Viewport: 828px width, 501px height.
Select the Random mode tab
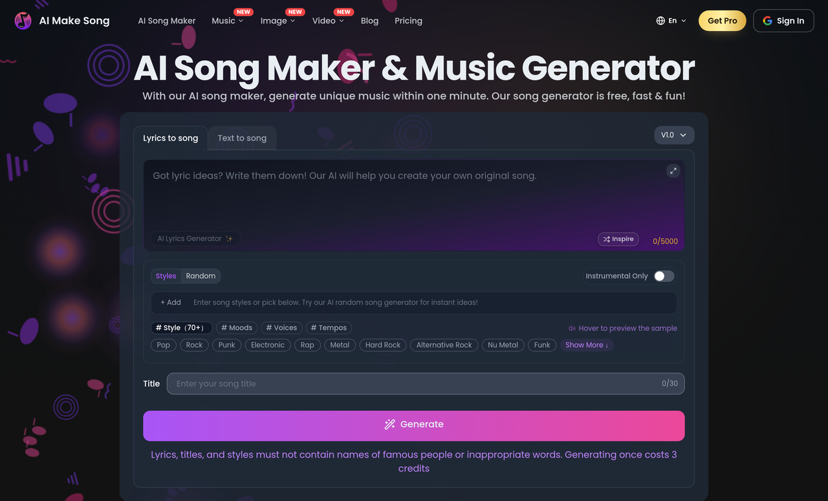pos(201,276)
